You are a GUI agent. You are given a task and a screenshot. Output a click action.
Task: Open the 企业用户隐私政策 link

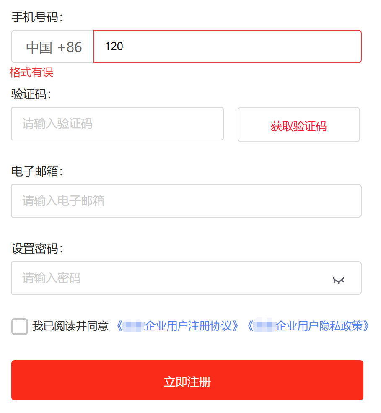point(308,326)
